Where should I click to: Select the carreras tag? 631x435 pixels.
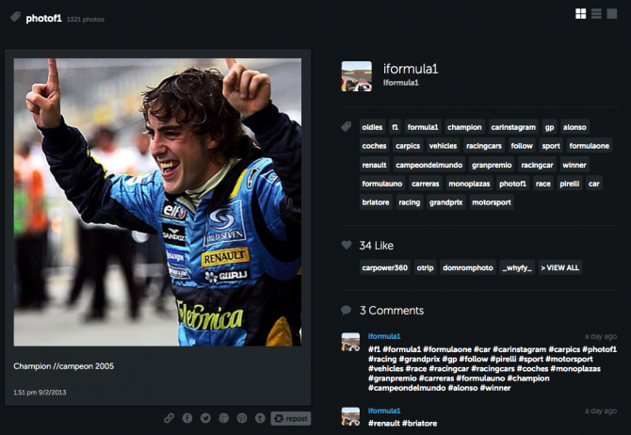pos(426,184)
